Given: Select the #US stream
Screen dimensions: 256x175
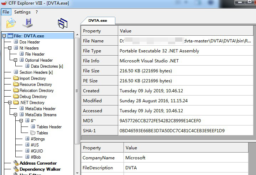Looking at the screenshot, I should [35, 145].
